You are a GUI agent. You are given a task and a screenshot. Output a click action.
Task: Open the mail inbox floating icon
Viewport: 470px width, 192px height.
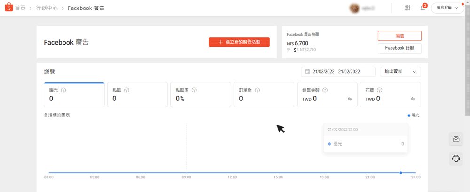coord(456,139)
